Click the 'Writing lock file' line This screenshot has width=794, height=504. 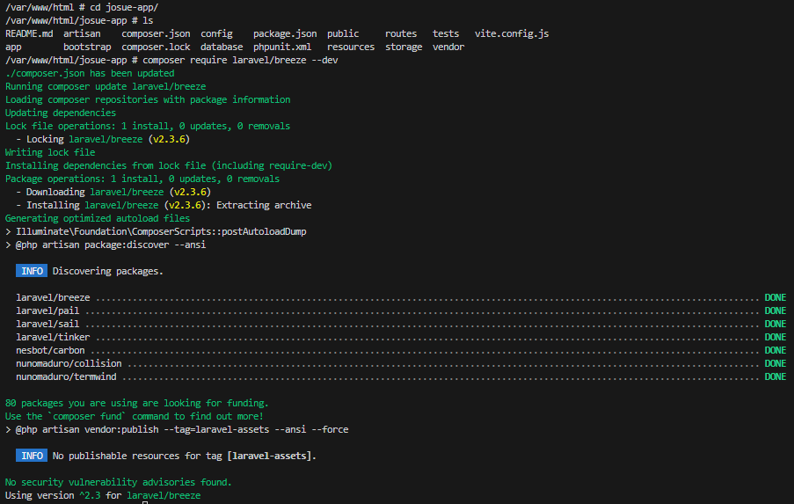click(x=50, y=152)
